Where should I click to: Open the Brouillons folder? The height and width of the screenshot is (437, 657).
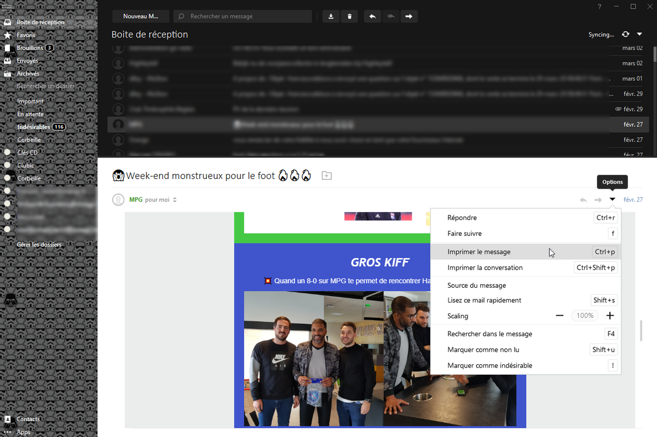(30, 48)
